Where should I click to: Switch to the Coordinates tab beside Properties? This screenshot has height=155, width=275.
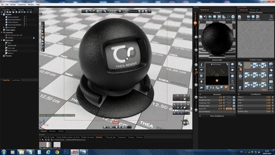[16, 80]
